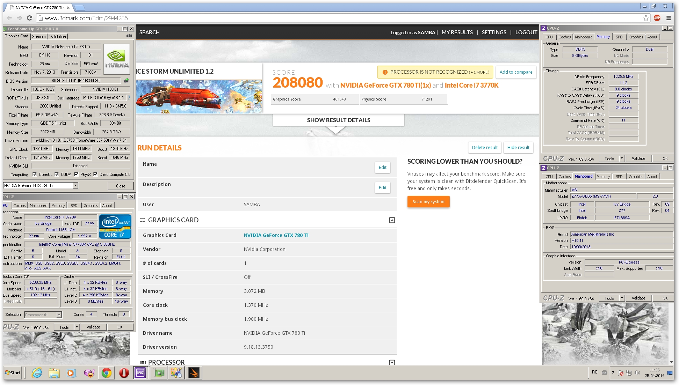This screenshot has width=679, height=385.
Task: Toggle the OpenCL checkbox in GPU-Z
Action: coord(35,175)
